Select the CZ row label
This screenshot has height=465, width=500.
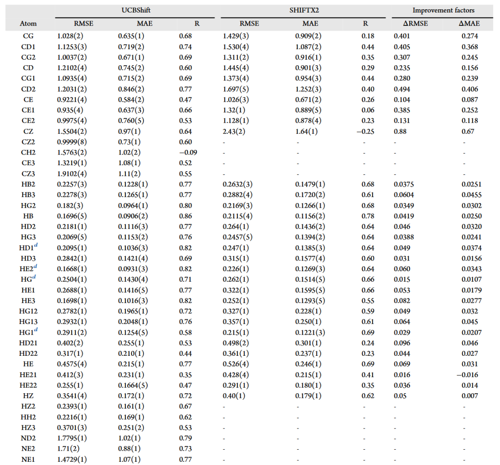click(28, 131)
